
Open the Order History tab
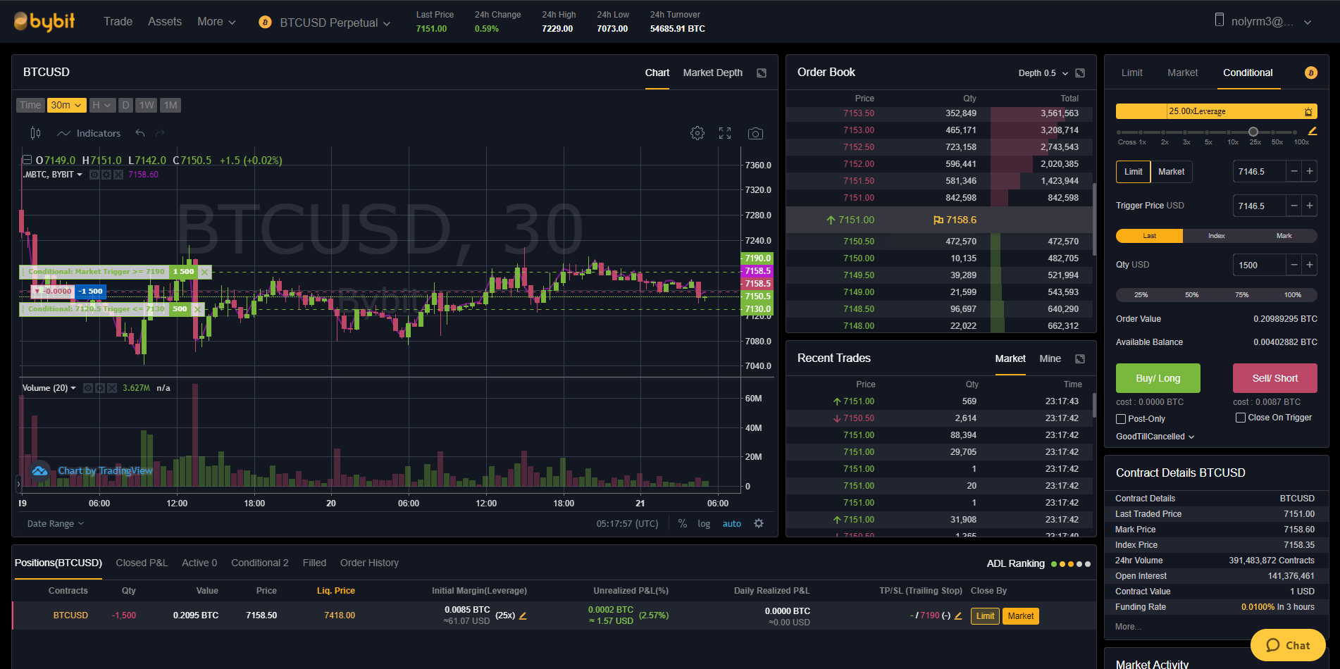point(369,563)
